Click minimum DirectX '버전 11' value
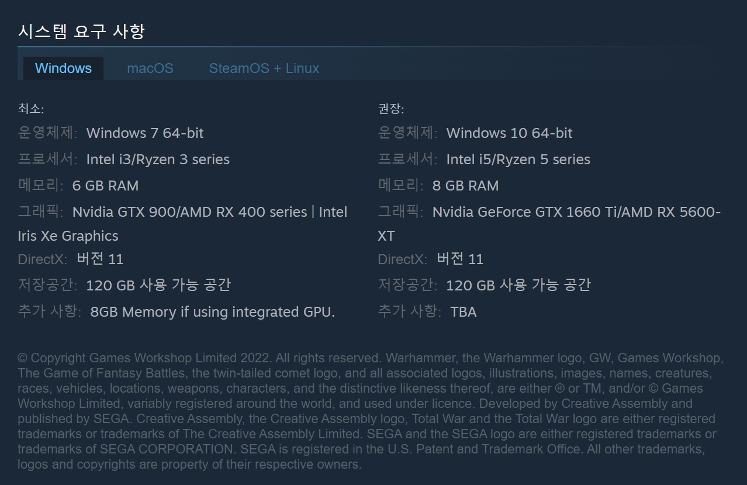The height and width of the screenshot is (485, 747). 100,259
